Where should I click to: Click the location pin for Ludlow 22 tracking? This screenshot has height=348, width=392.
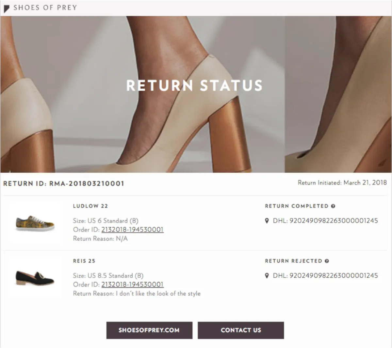(267, 221)
